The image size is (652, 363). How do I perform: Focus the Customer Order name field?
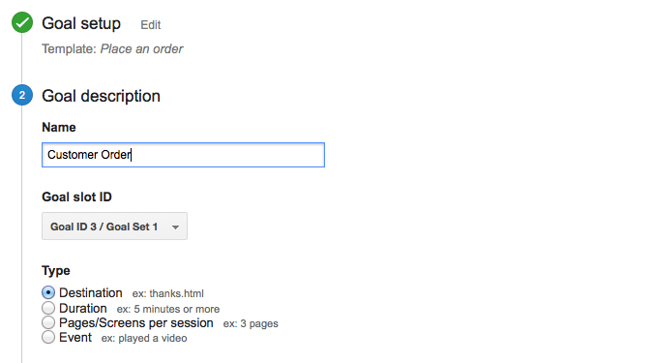183,155
